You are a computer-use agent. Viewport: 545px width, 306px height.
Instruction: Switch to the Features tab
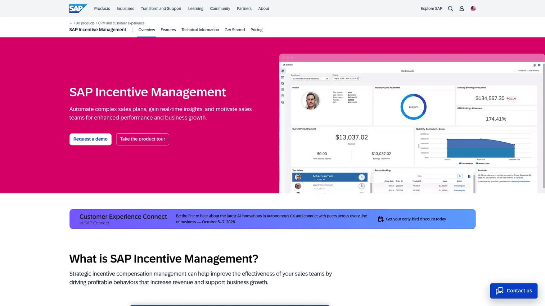click(168, 30)
